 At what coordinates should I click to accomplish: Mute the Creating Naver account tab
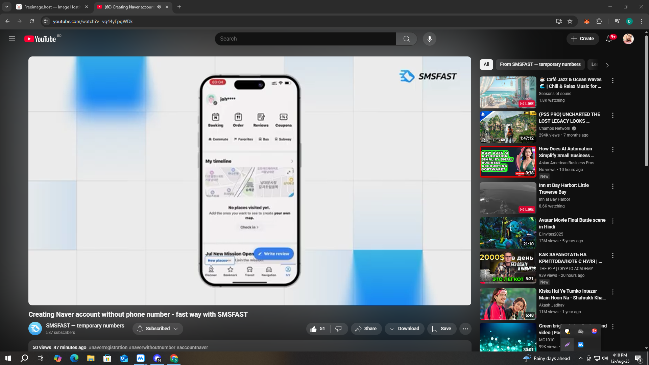click(x=159, y=7)
